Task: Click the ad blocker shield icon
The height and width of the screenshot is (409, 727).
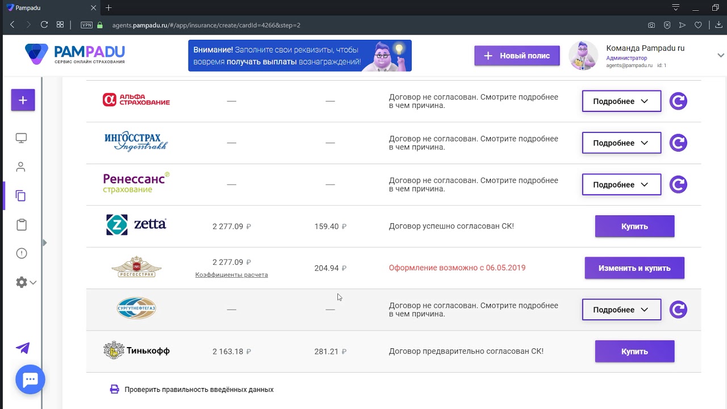Action: [667, 25]
